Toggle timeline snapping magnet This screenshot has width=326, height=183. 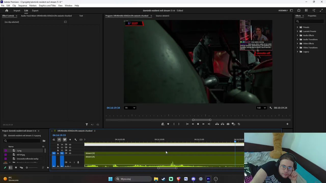pos(59,140)
